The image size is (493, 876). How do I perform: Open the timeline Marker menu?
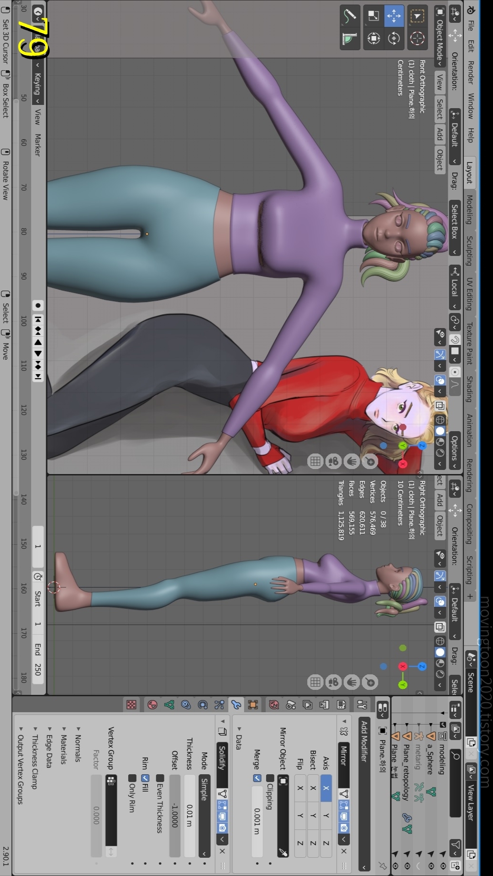pyautogui.click(x=37, y=145)
